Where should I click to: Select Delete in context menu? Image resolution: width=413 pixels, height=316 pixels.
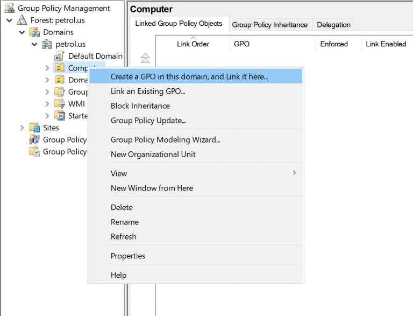[x=196, y=207]
